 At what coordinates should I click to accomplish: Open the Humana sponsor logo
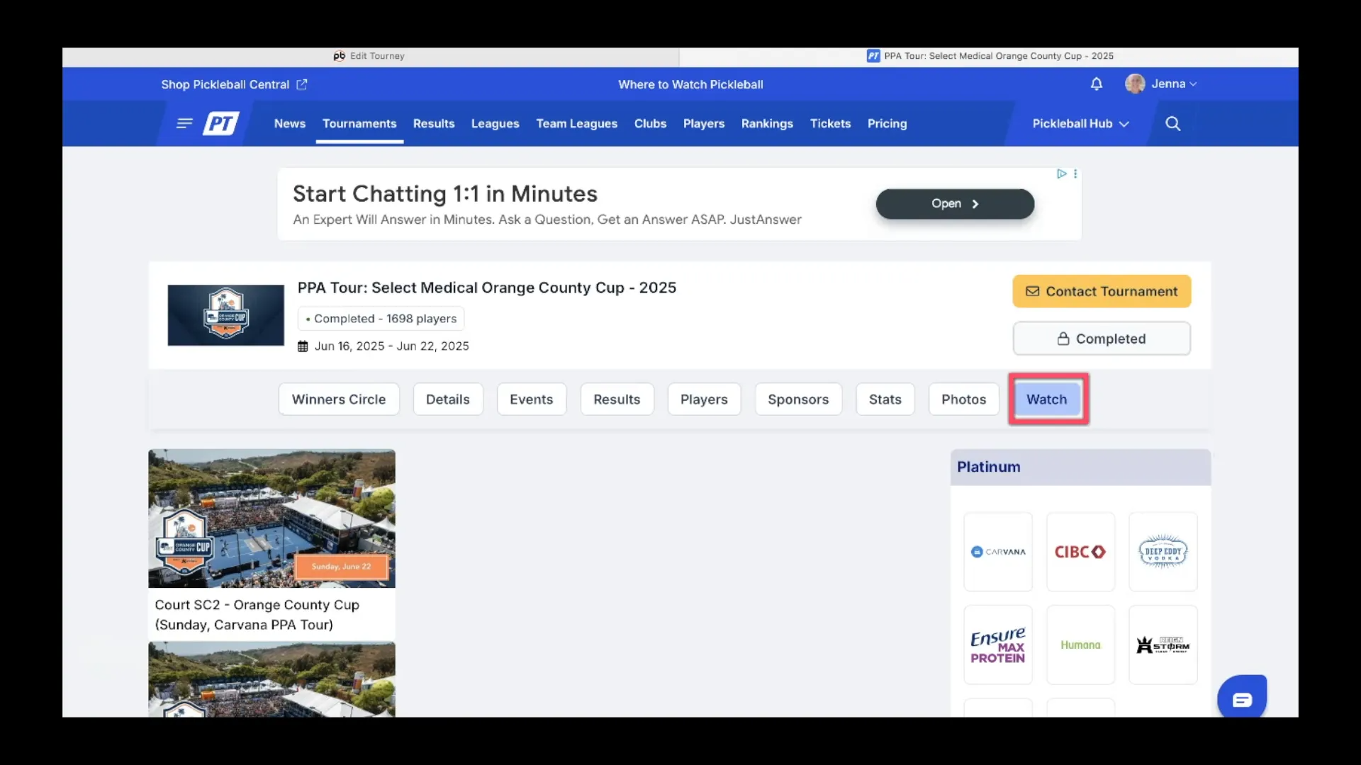click(x=1080, y=645)
